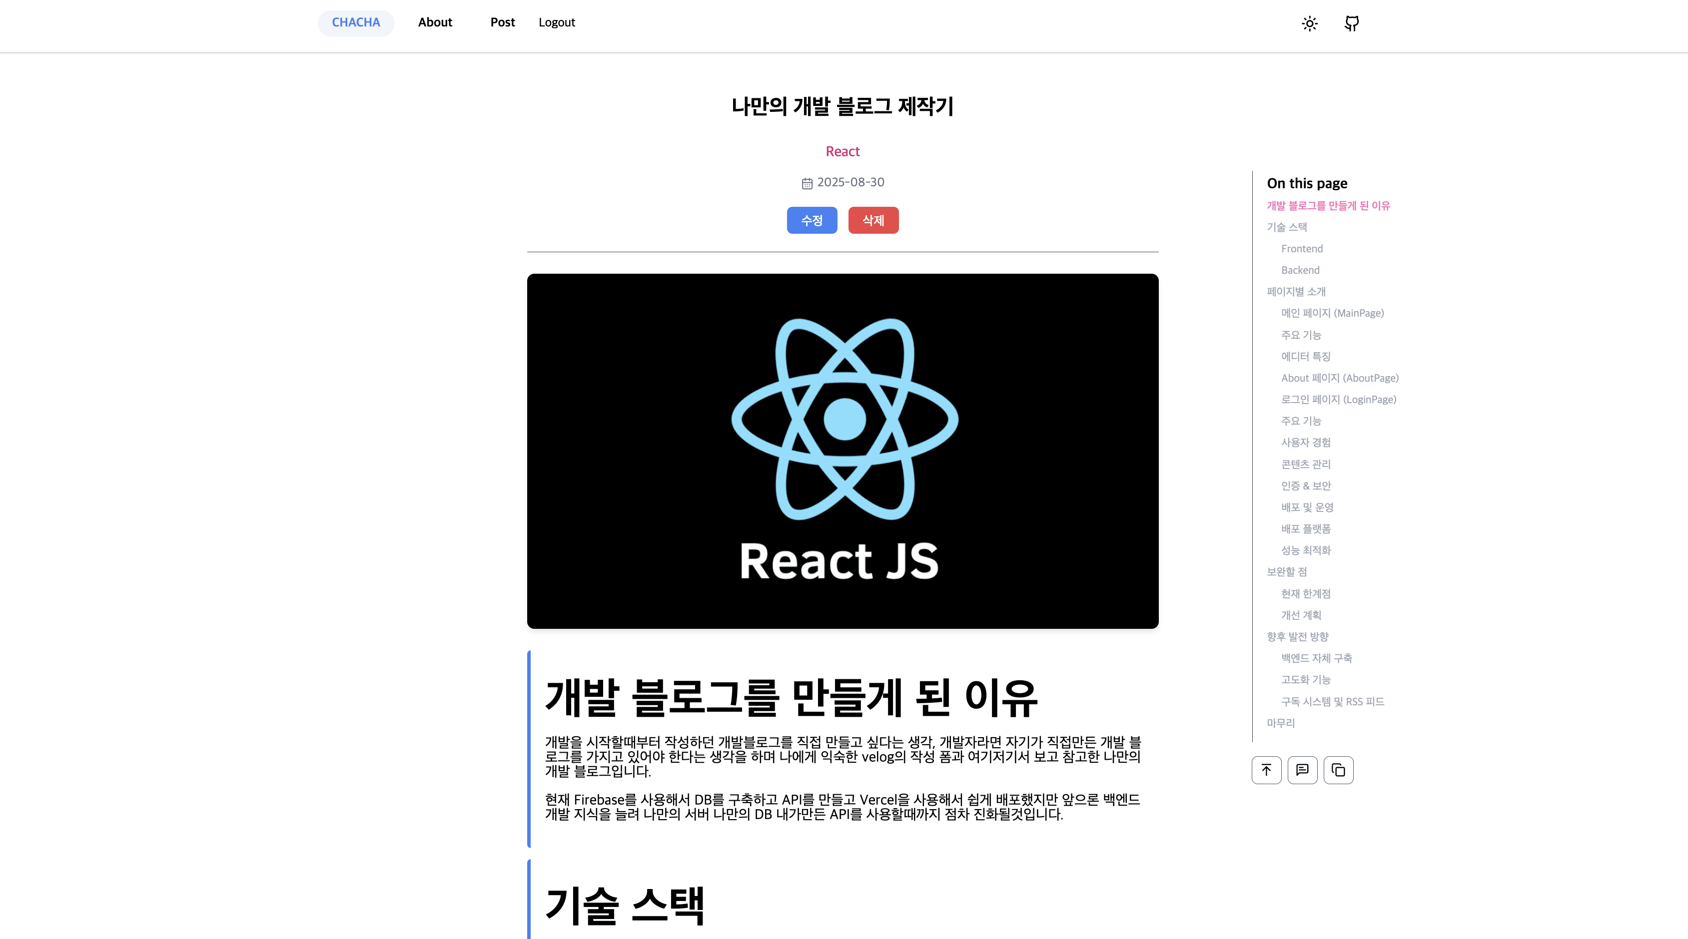The width and height of the screenshot is (1688, 939).
Task: Jump to '고도화 기능' section link
Action: (x=1306, y=680)
